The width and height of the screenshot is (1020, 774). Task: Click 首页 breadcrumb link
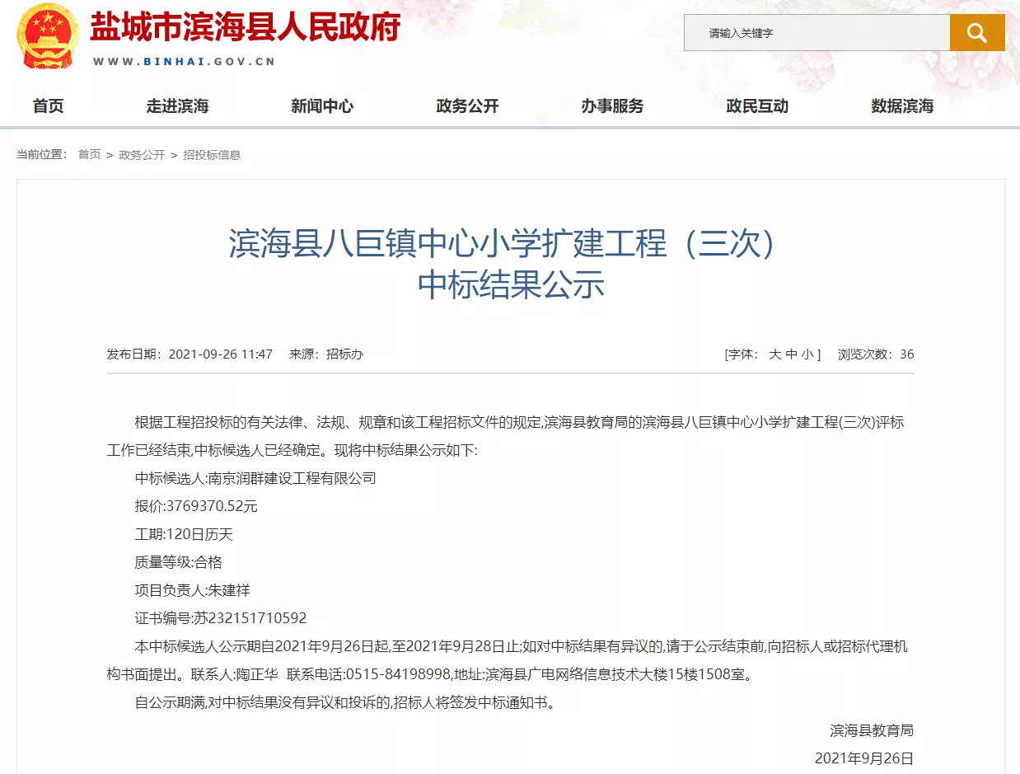[89, 155]
